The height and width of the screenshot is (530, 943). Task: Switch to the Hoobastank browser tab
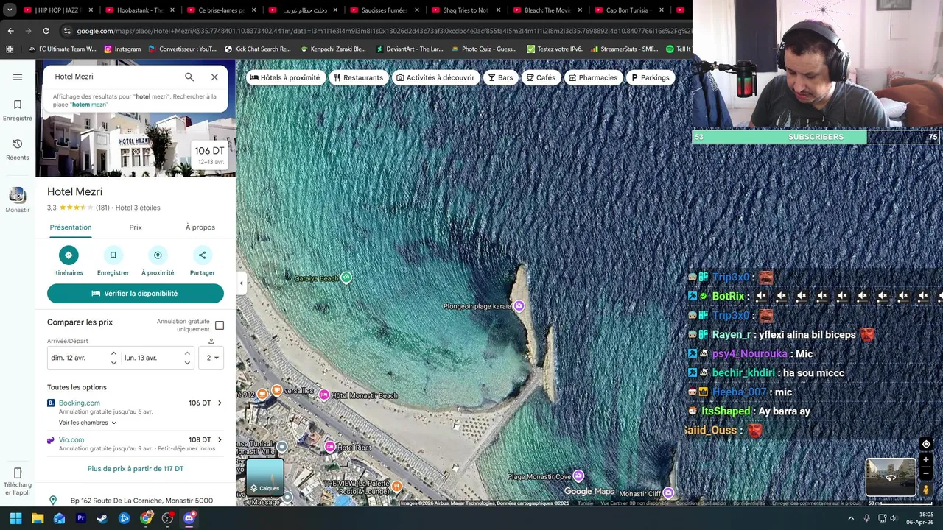[x=139, y=10]
